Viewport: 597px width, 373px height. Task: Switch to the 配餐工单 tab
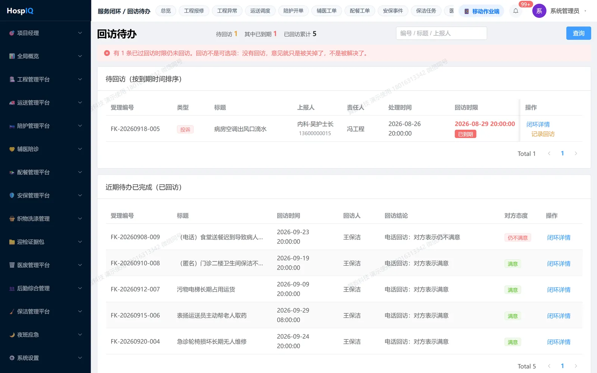[360, 11]
